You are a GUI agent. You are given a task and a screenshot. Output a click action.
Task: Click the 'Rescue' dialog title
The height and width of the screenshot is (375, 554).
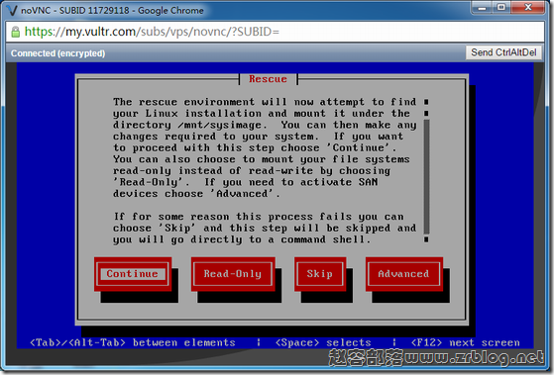pos(268,79)
